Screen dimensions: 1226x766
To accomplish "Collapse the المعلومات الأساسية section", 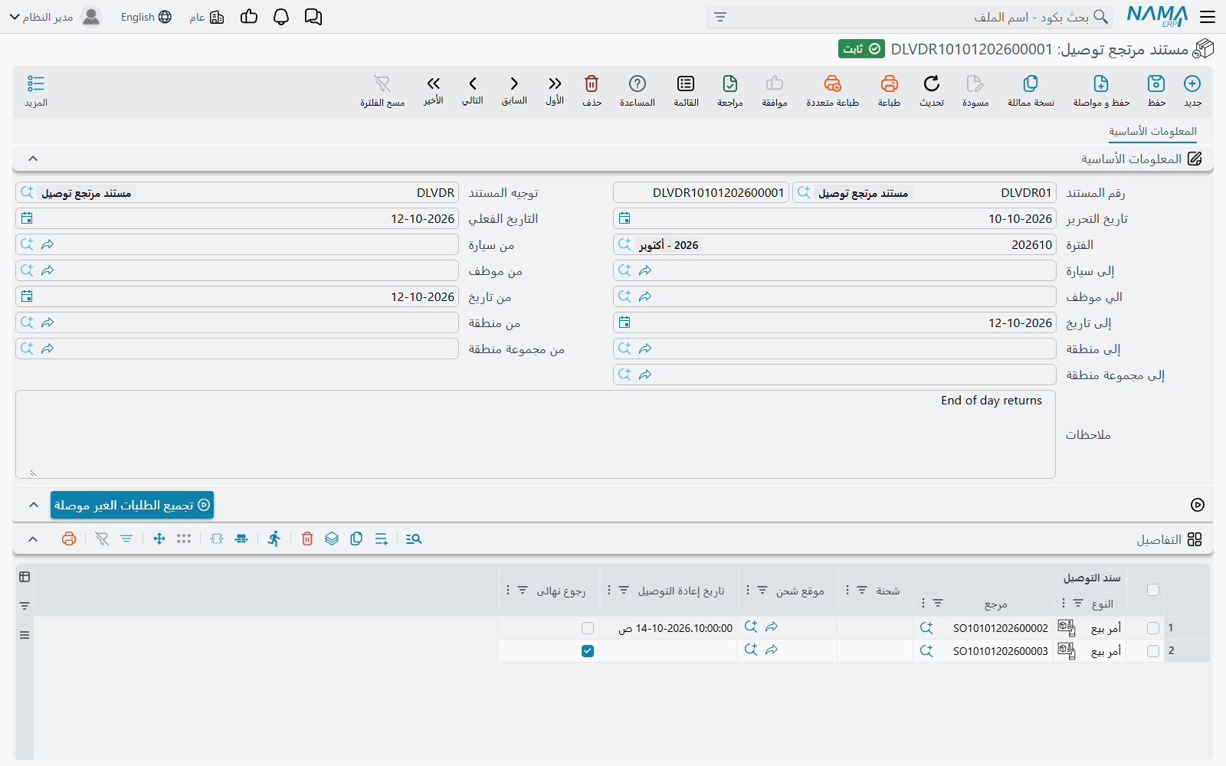I will pyautogui.click(x=33, y=159).
